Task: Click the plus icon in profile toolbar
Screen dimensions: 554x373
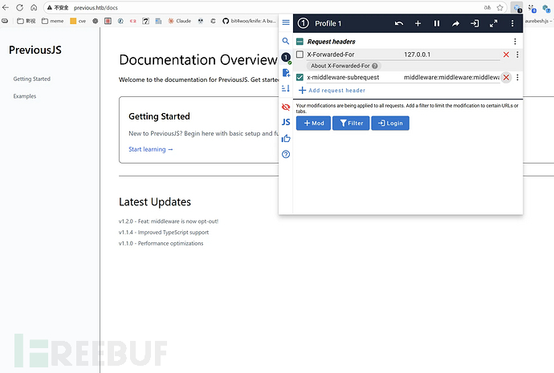Action: coord(418,23)
